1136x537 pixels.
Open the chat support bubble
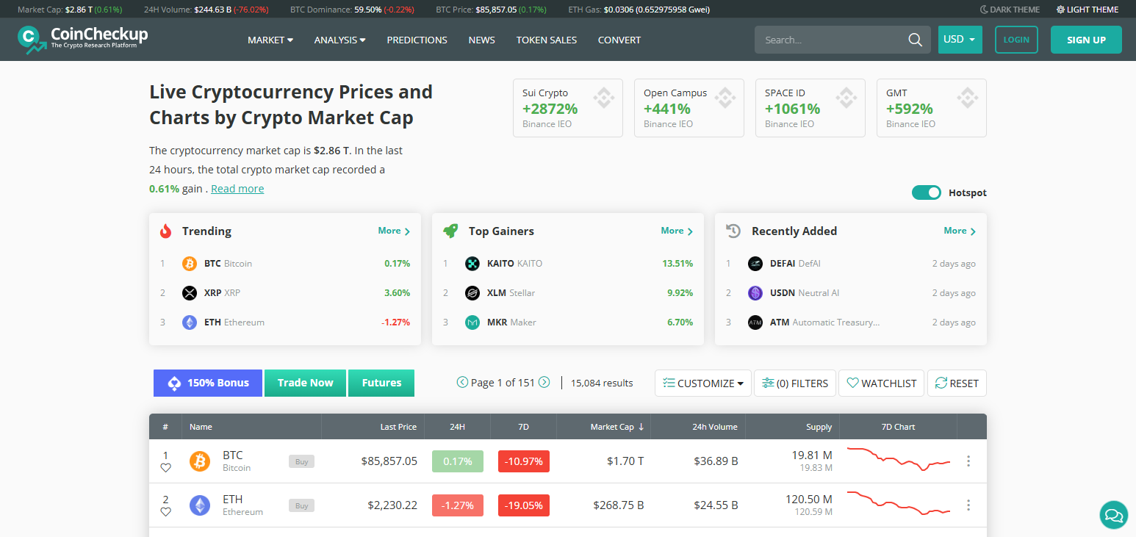(x=1112, y=515)
